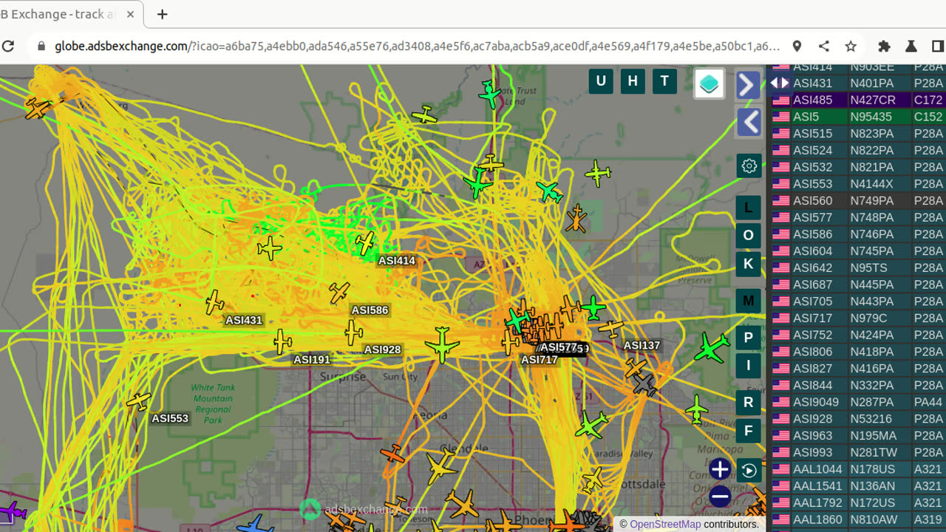
Task: Select table row AAL1044 N178US
Action: point(858,469)
